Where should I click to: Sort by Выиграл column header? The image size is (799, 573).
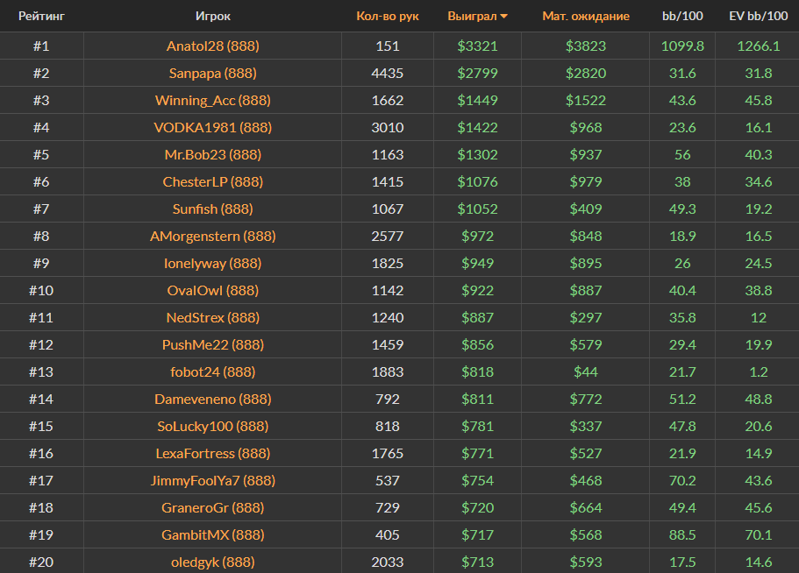coord(472,17)
